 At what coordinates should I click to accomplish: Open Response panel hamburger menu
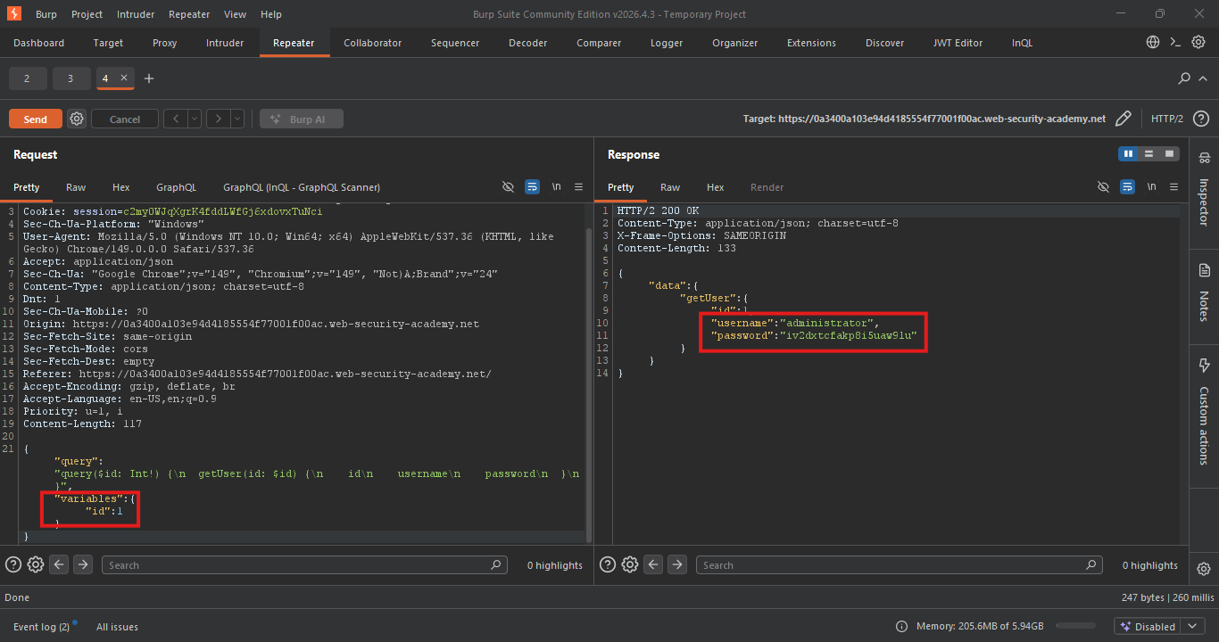coord(1173,187)
